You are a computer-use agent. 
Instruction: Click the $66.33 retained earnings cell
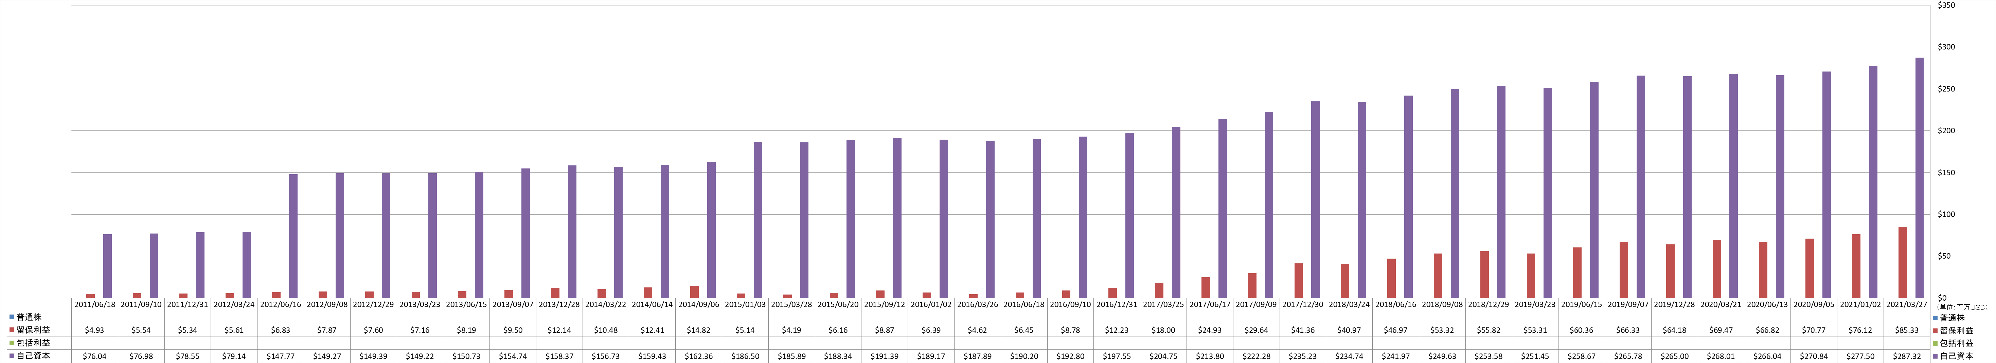1628,330
